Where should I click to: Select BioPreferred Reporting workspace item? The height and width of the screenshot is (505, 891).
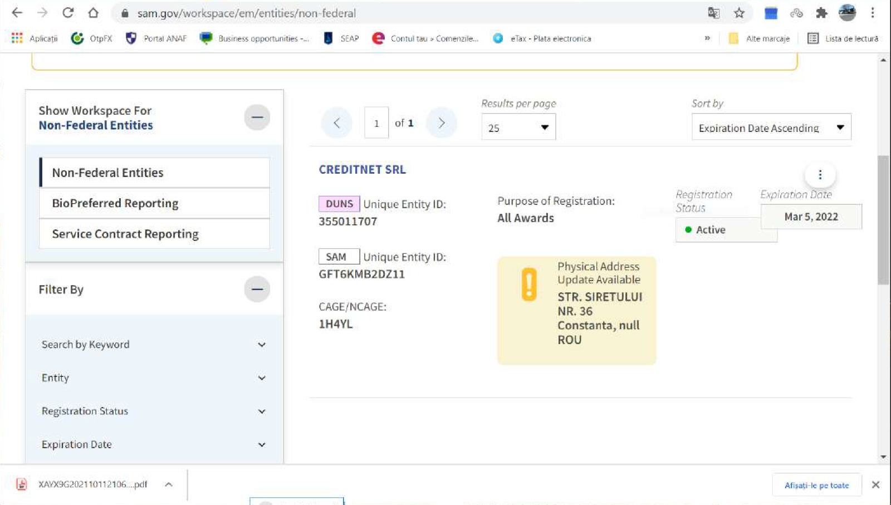[x=154, y=203]
